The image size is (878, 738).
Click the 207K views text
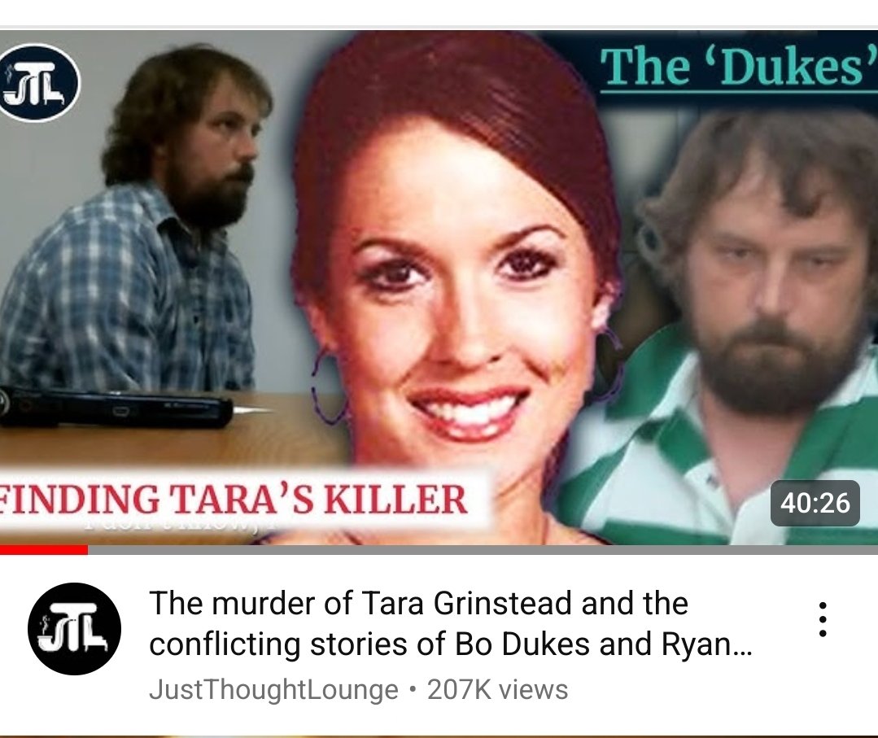coord(497,690)
